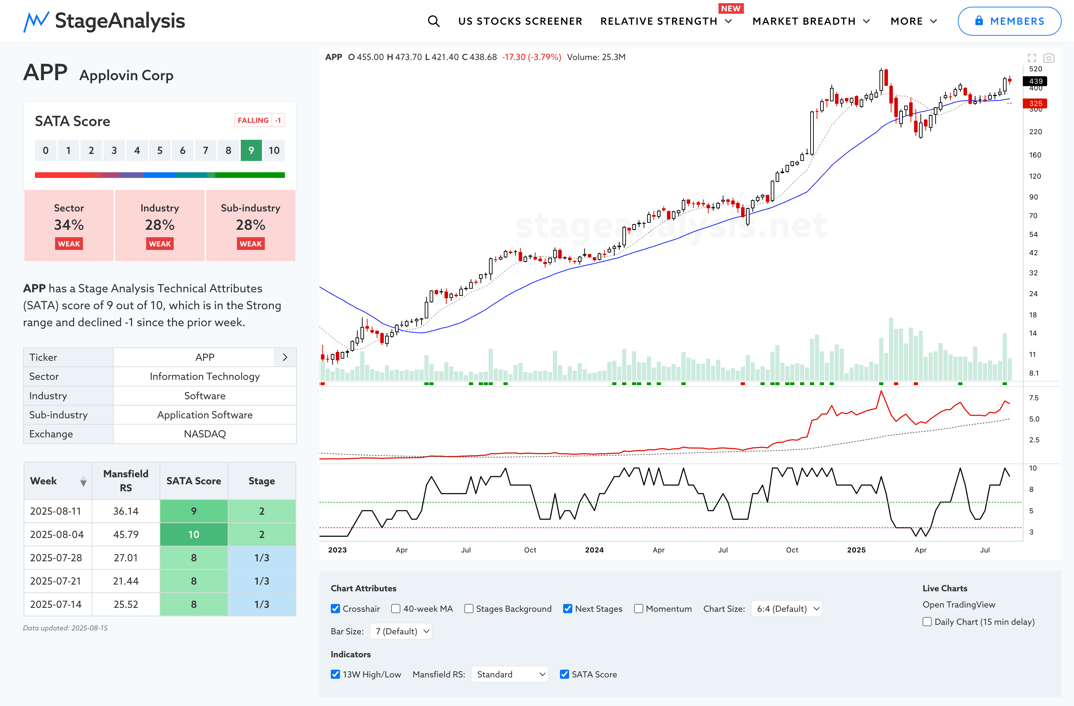
Task: Expand the More menu
Action: [914, 21]
